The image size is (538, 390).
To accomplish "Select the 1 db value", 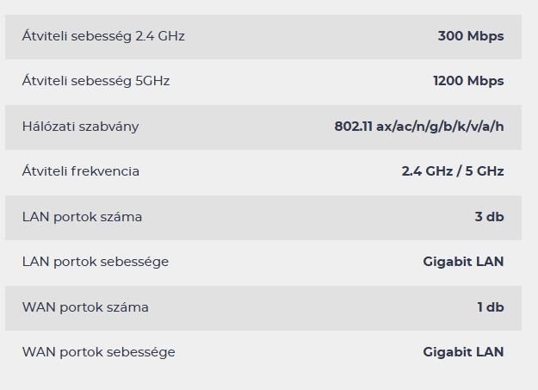I will (491, 307).
